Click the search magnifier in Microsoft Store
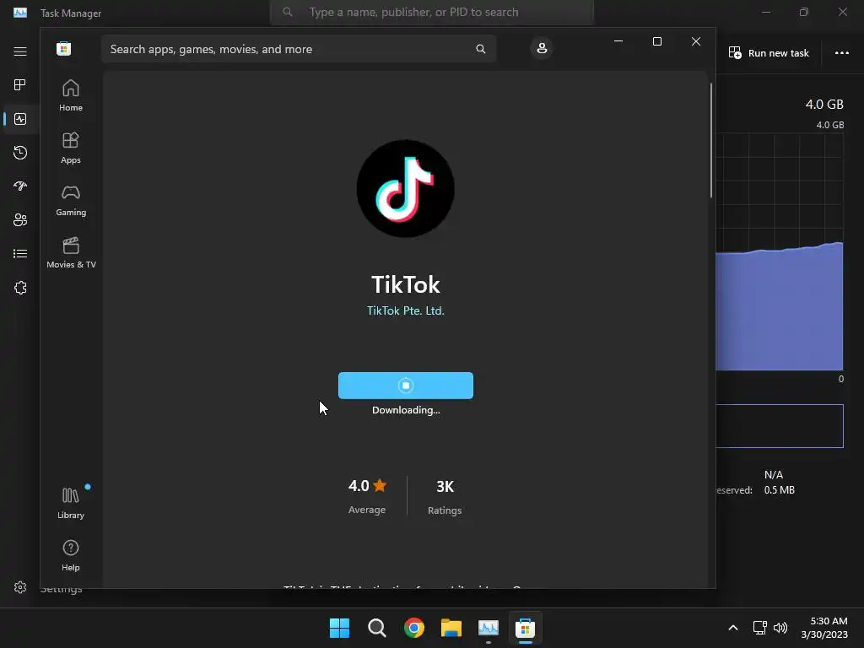 tap(480, 49)
